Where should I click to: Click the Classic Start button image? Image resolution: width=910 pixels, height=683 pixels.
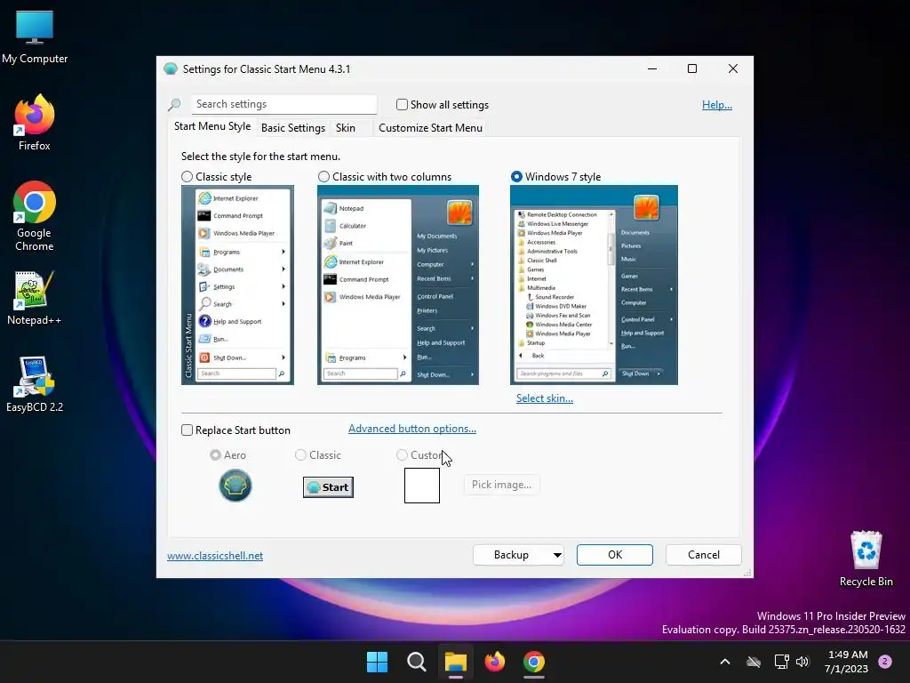click(328, 486)
